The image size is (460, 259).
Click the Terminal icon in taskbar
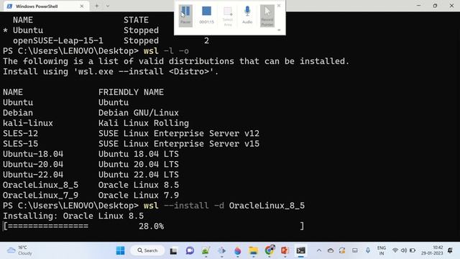(300, 250)
